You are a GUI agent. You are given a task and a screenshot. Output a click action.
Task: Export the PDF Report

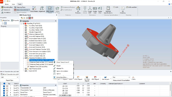click(x=95, y=78)
